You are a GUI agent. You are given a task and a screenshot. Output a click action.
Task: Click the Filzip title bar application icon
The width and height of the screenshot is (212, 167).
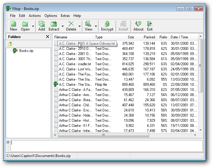[8, 8]
